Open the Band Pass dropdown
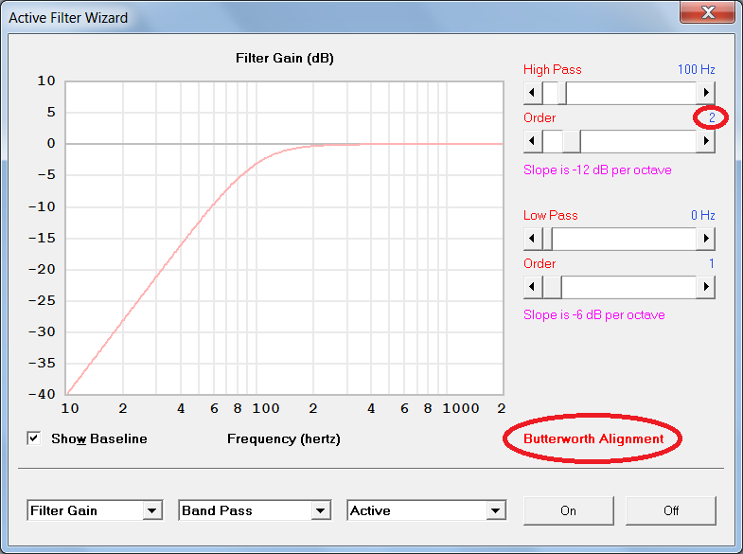This screenshot has width=743, height=554. (x=255, y=510)
